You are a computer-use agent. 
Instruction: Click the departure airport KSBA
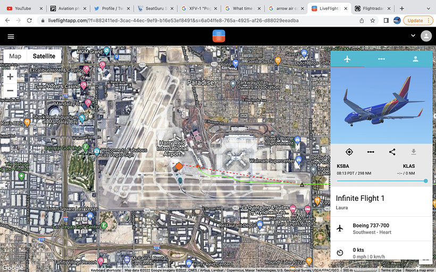pos(343,166)
